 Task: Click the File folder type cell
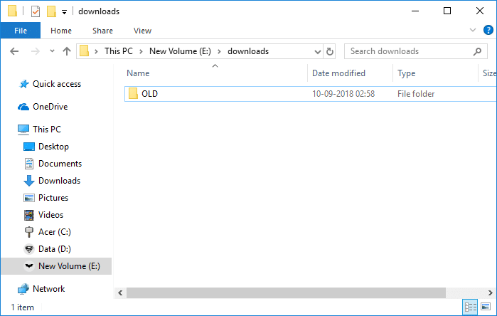coord(416,94)
